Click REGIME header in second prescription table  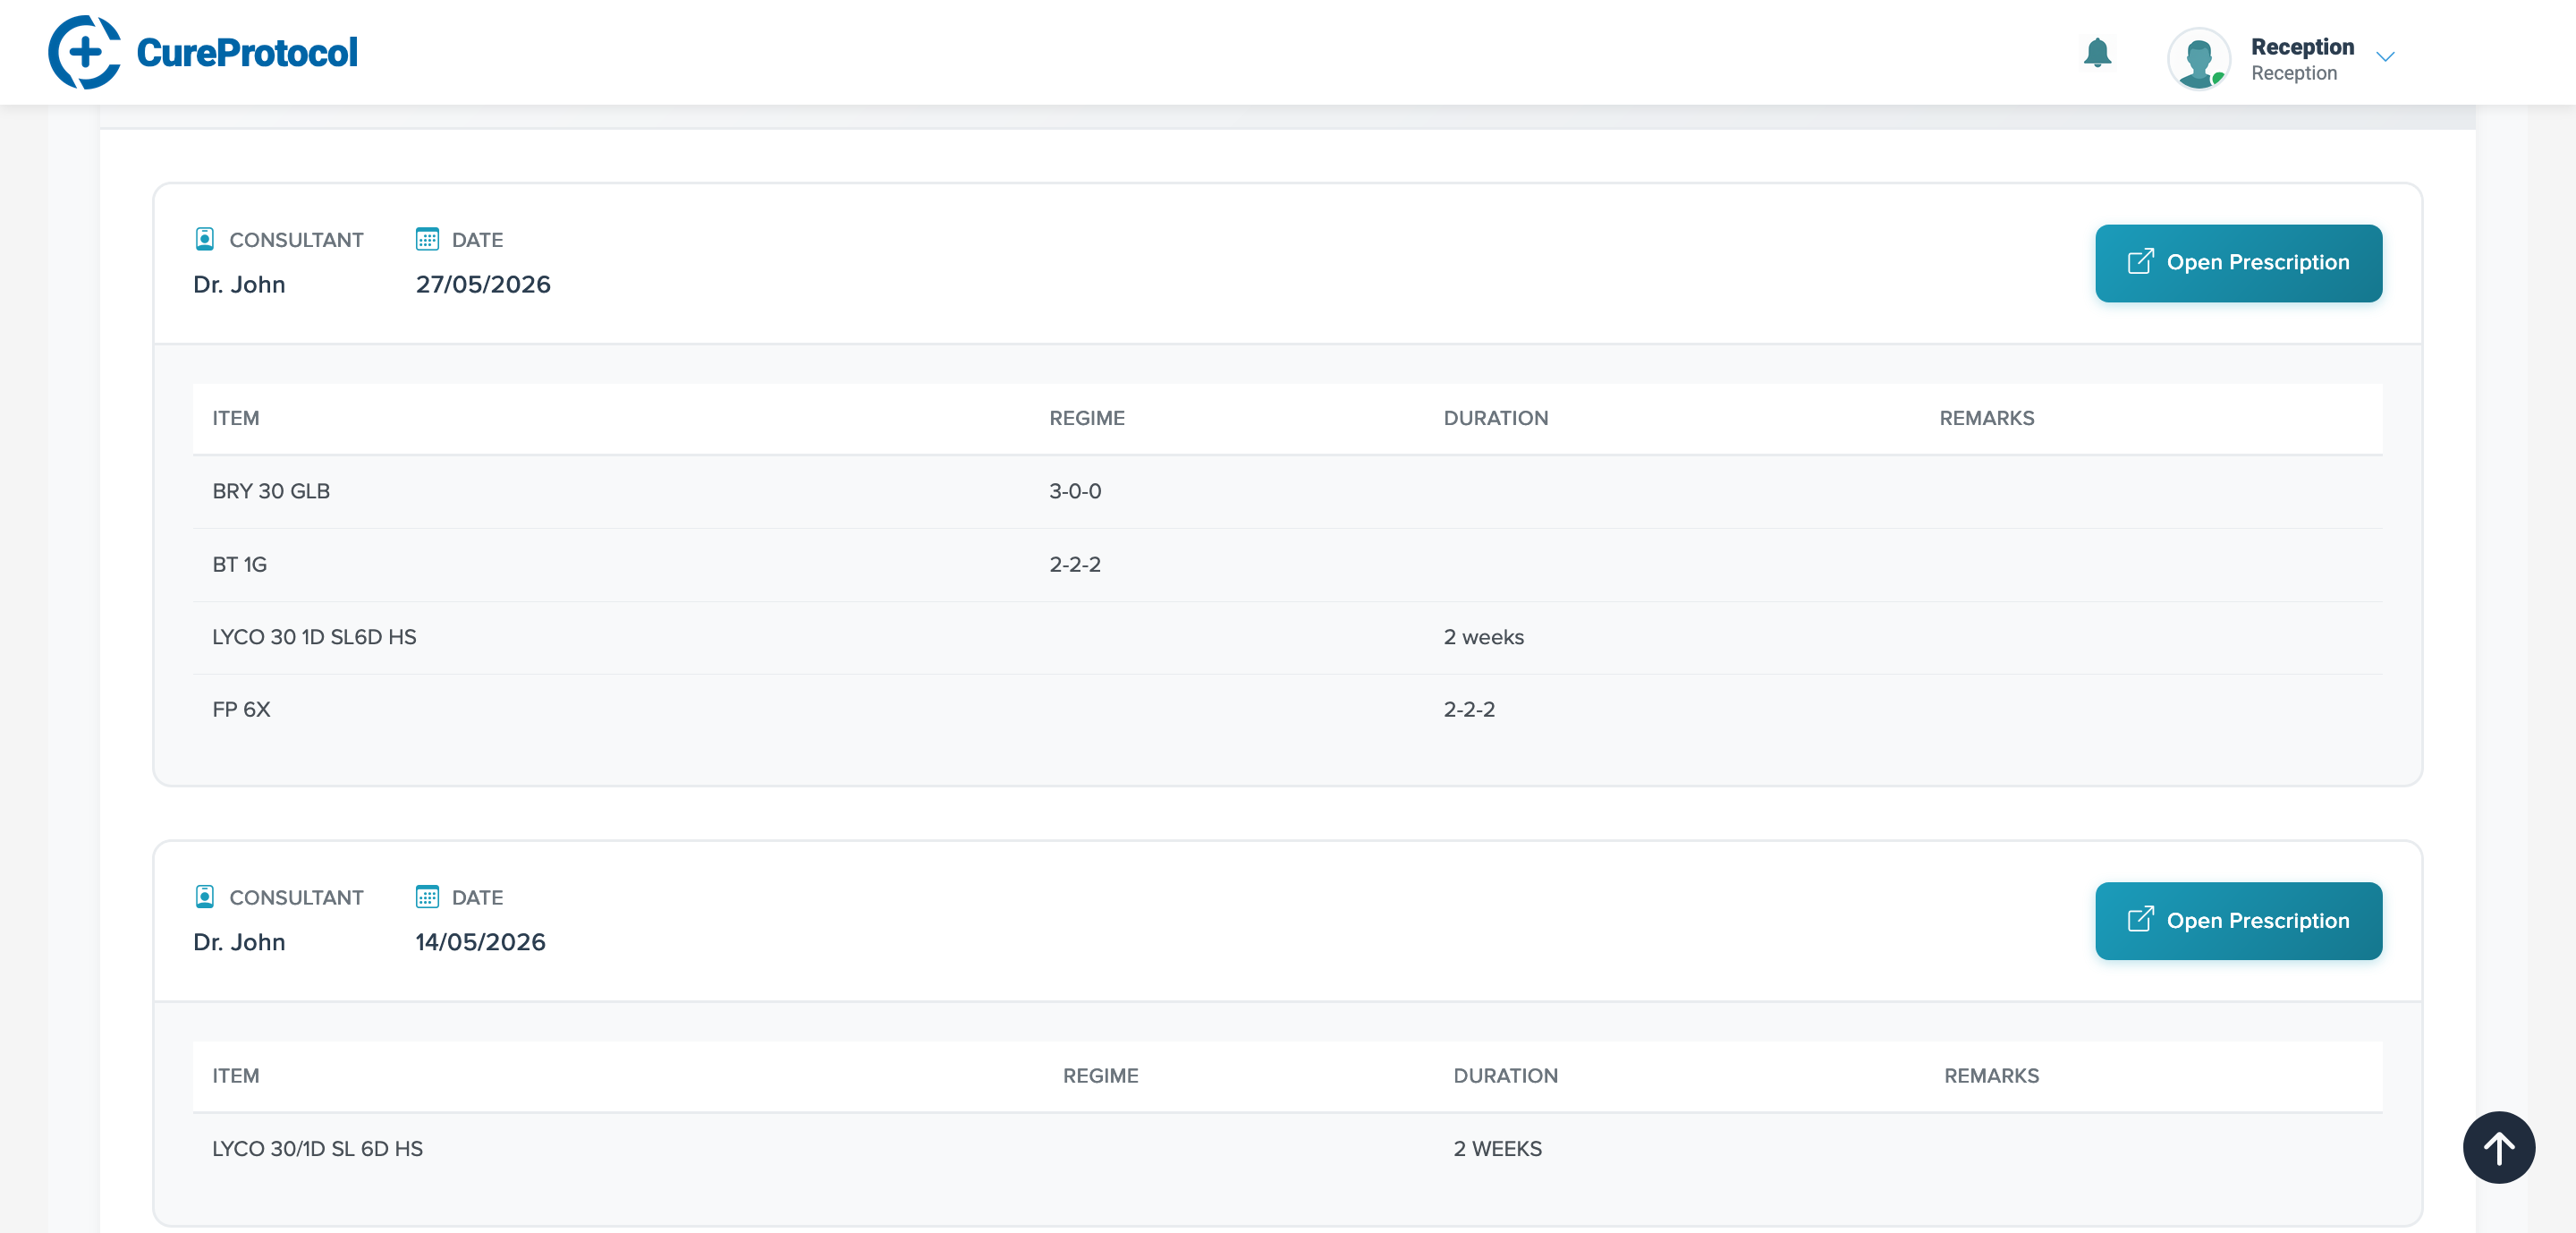pos(1100,1076)
